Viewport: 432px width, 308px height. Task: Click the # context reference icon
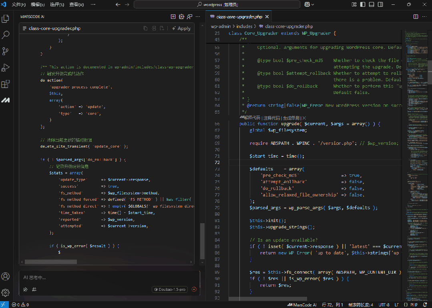(x=34, y=289)
